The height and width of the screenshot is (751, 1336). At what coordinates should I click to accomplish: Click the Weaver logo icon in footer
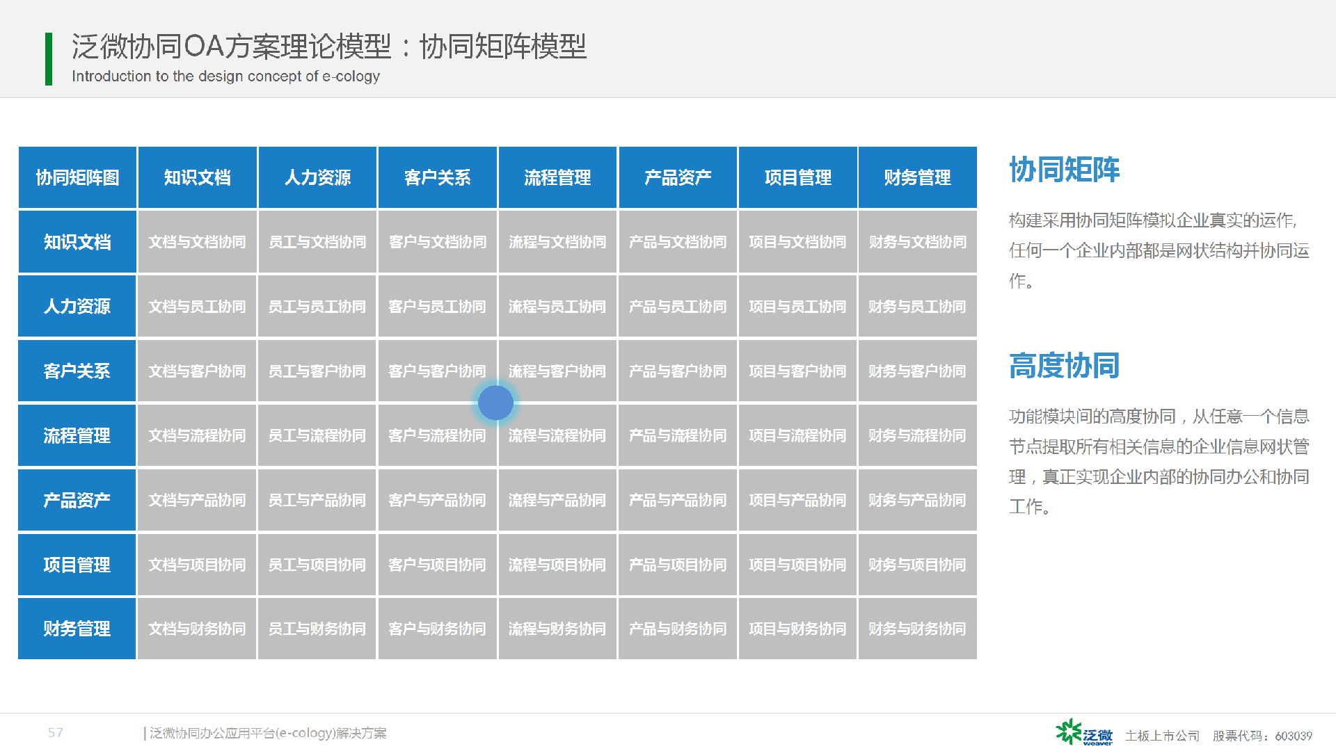1083,733
